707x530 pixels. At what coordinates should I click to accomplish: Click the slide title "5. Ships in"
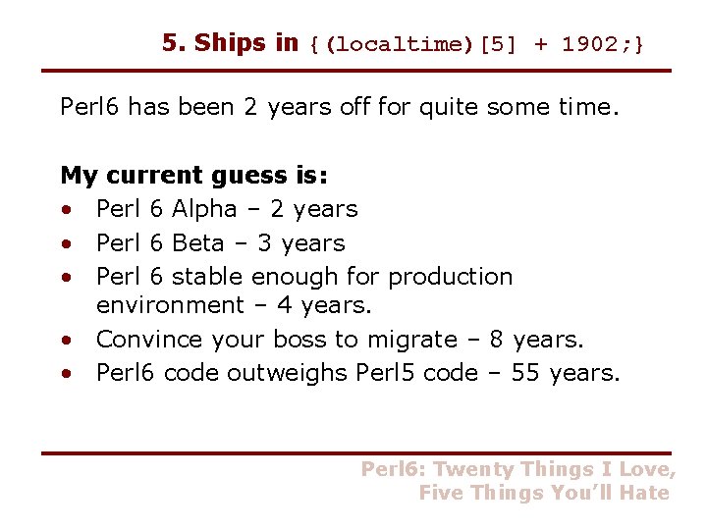pyautogui.click(x=230, y=43)
